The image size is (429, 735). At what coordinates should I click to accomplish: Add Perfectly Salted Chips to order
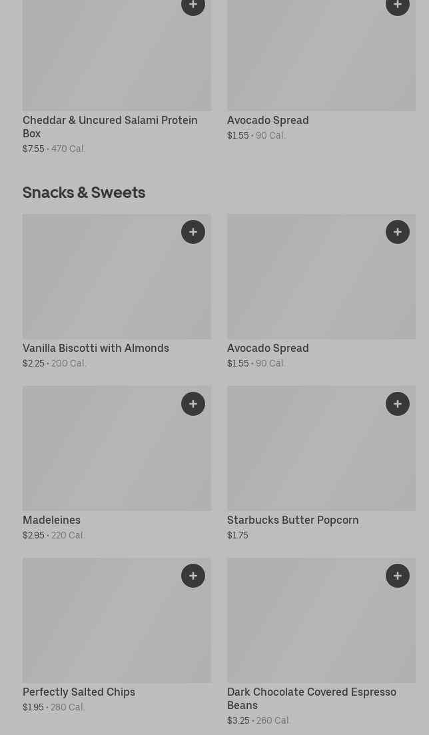coord(193,576)
